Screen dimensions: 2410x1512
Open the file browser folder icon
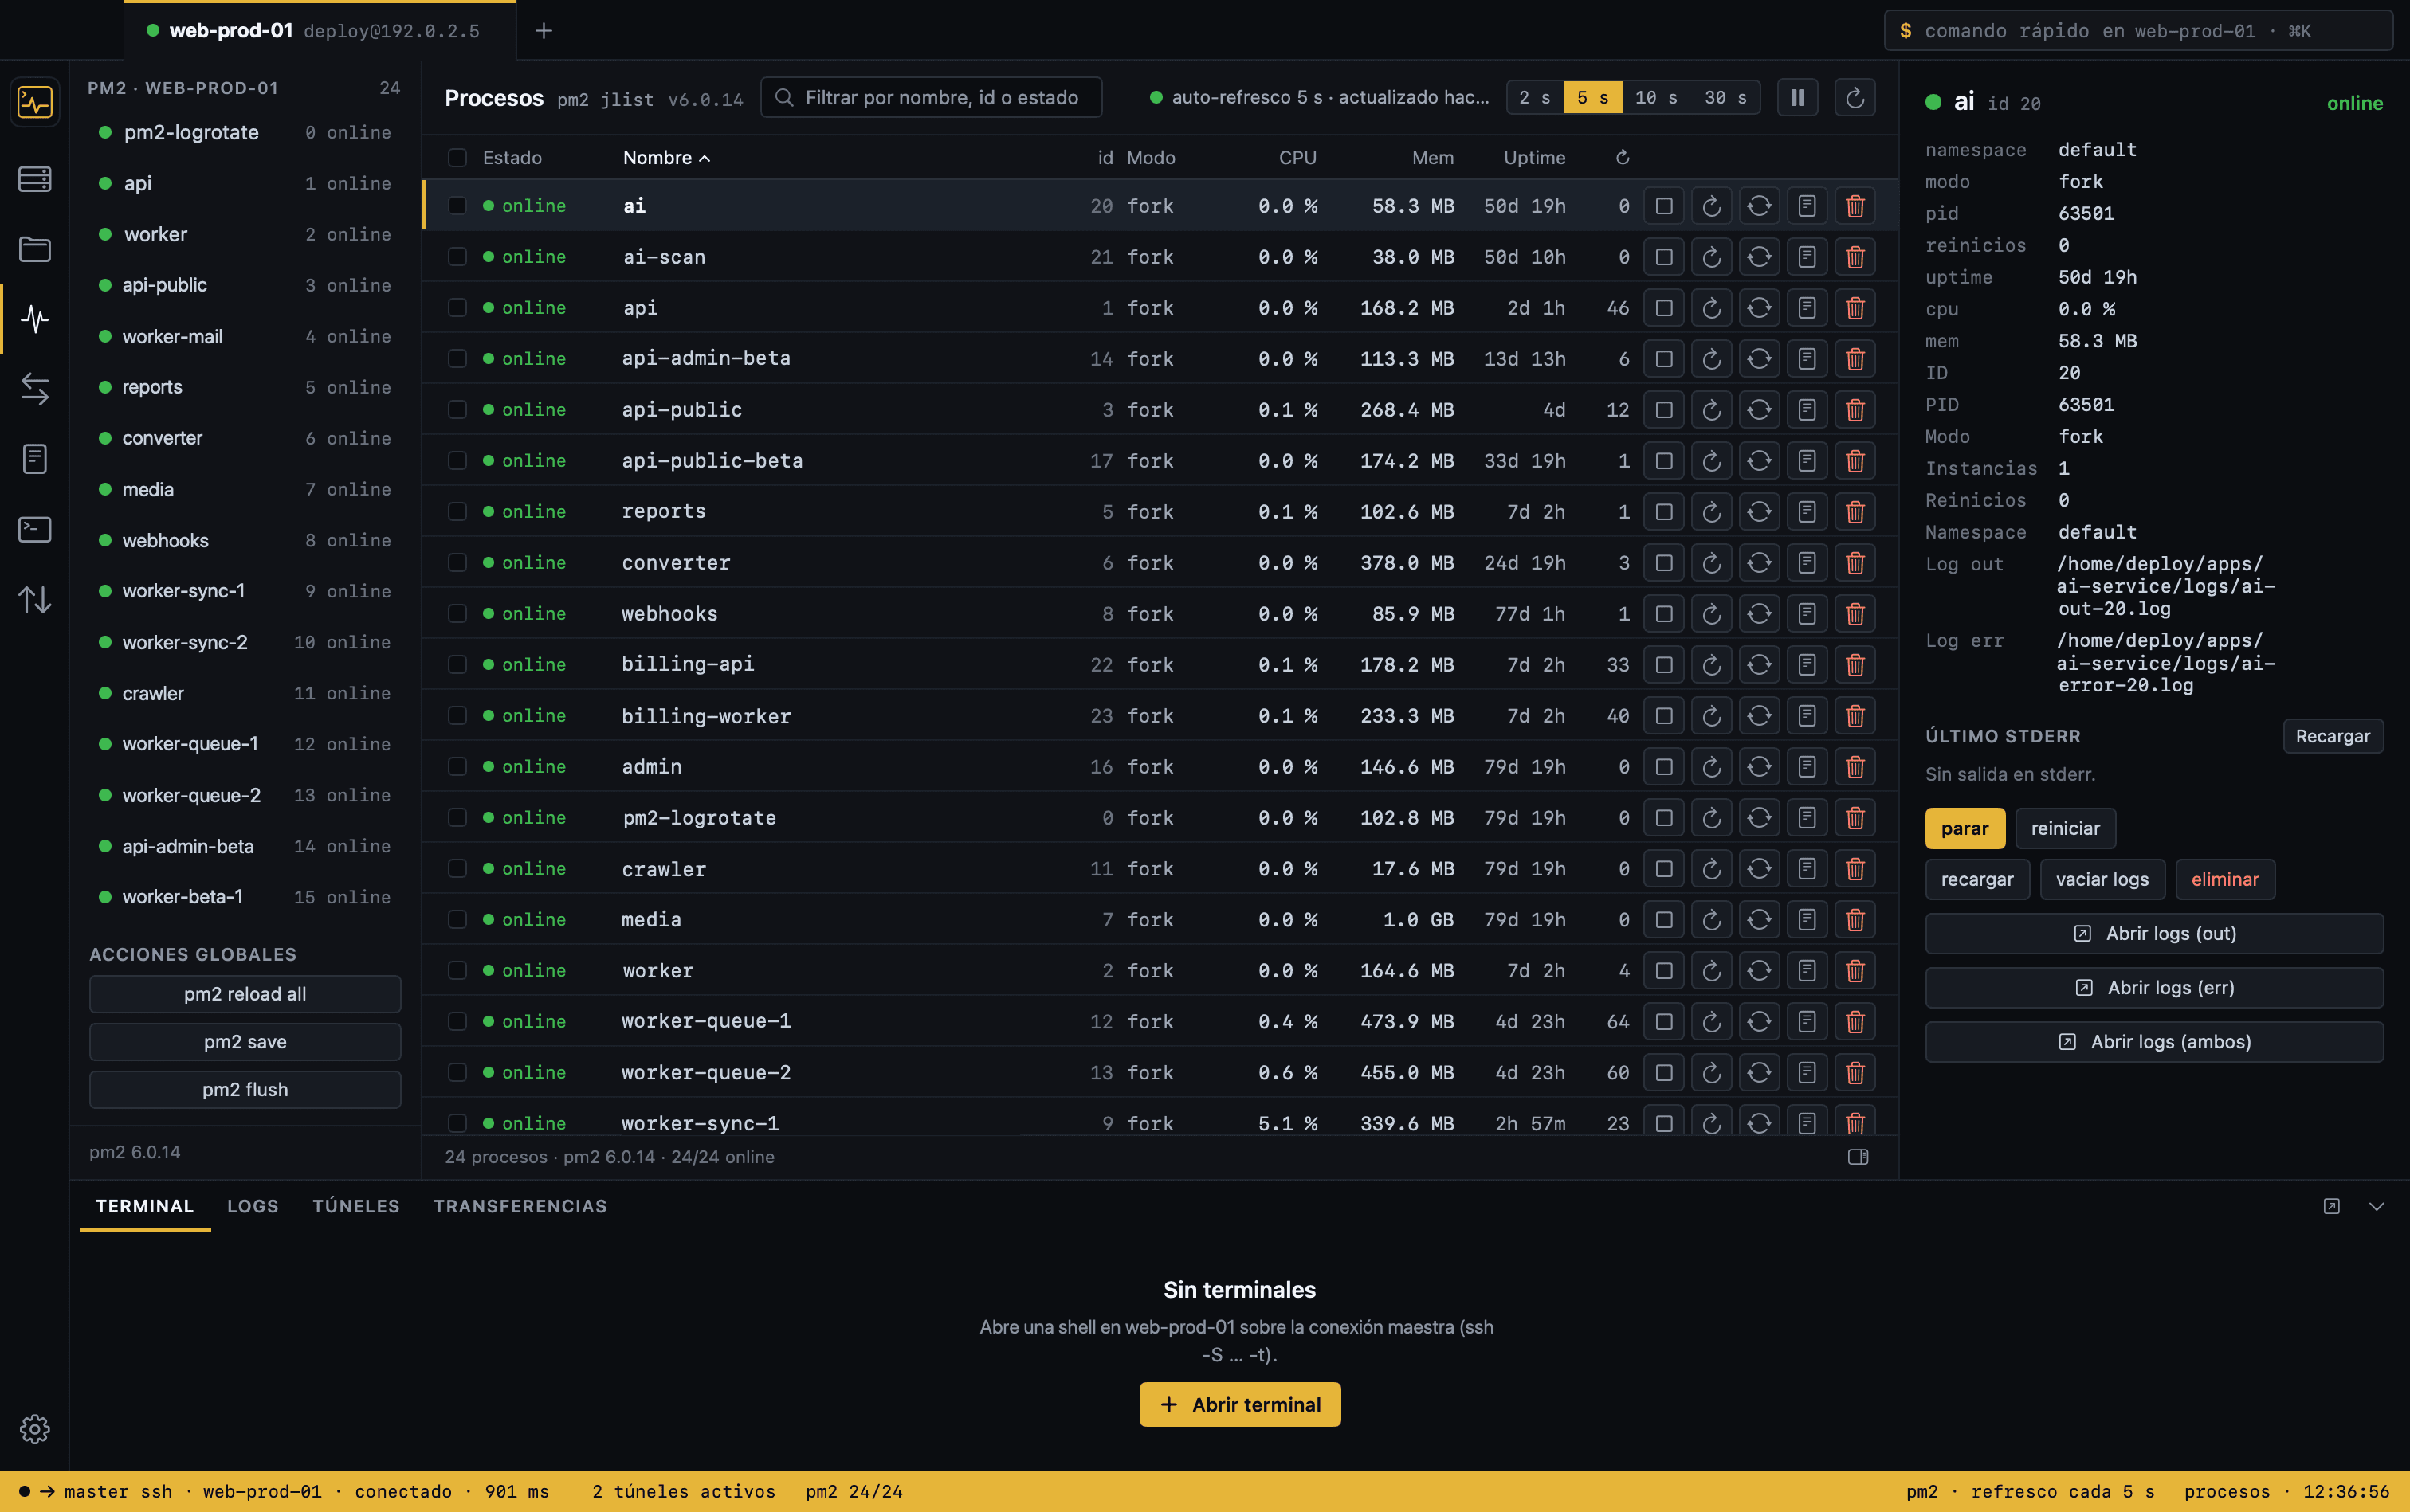click(35, 249)
